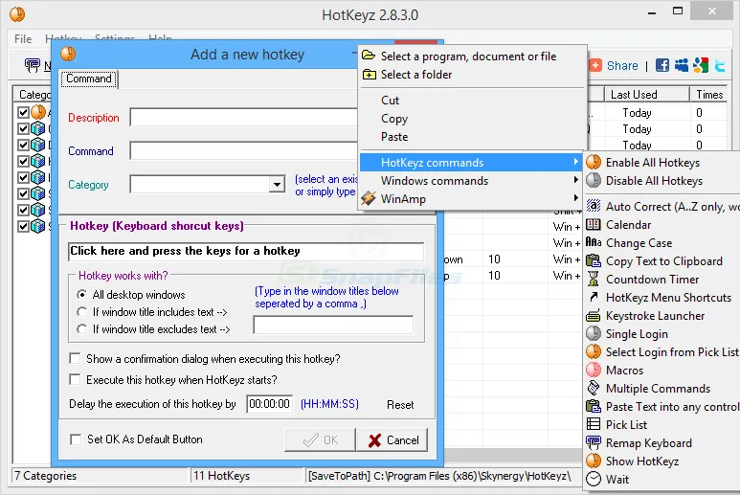Click the window titles text field

coord(333,325)
